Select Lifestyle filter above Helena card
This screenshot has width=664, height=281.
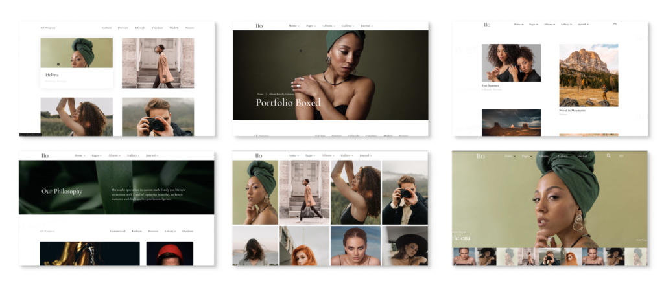coord(140,28)
